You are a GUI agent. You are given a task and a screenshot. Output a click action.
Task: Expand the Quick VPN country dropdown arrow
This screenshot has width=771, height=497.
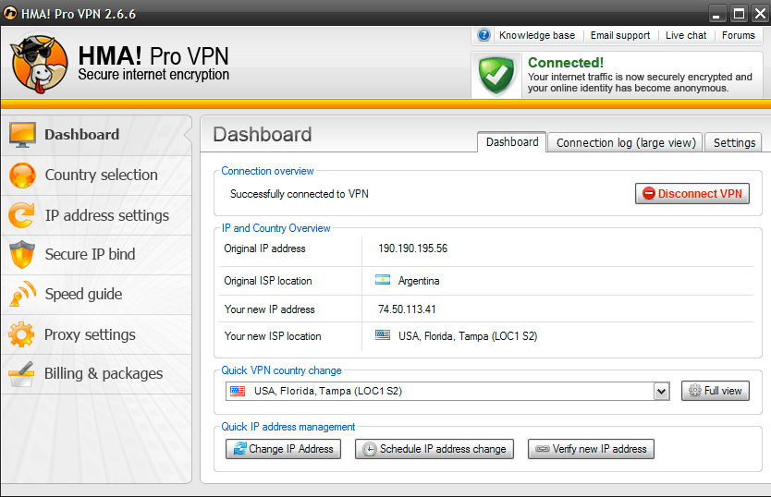[661, 392]
